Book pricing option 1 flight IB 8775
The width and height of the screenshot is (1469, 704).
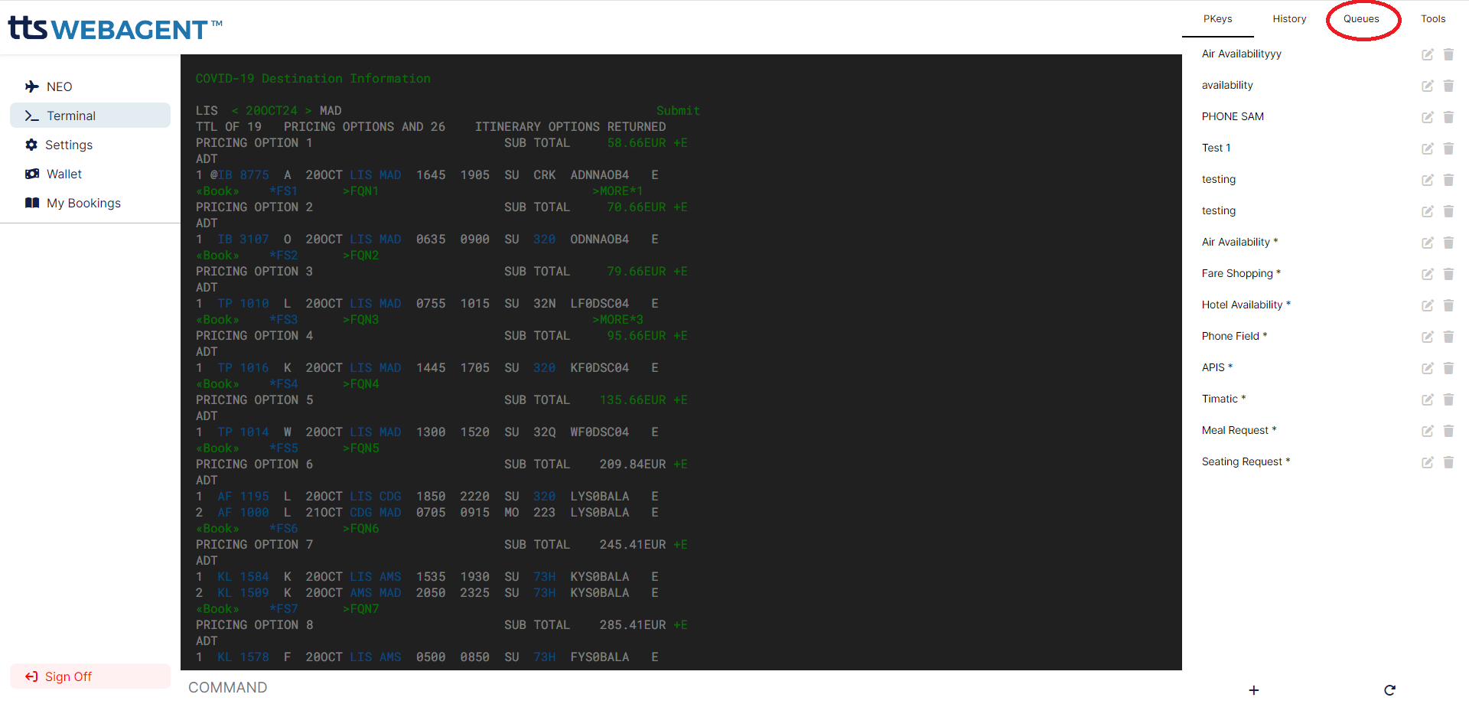tap(217, 191)
